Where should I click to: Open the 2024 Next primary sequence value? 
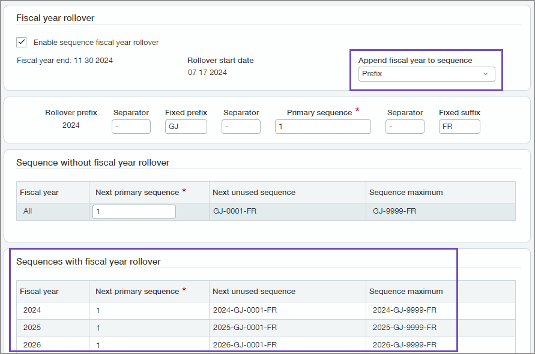click(97, 310)
